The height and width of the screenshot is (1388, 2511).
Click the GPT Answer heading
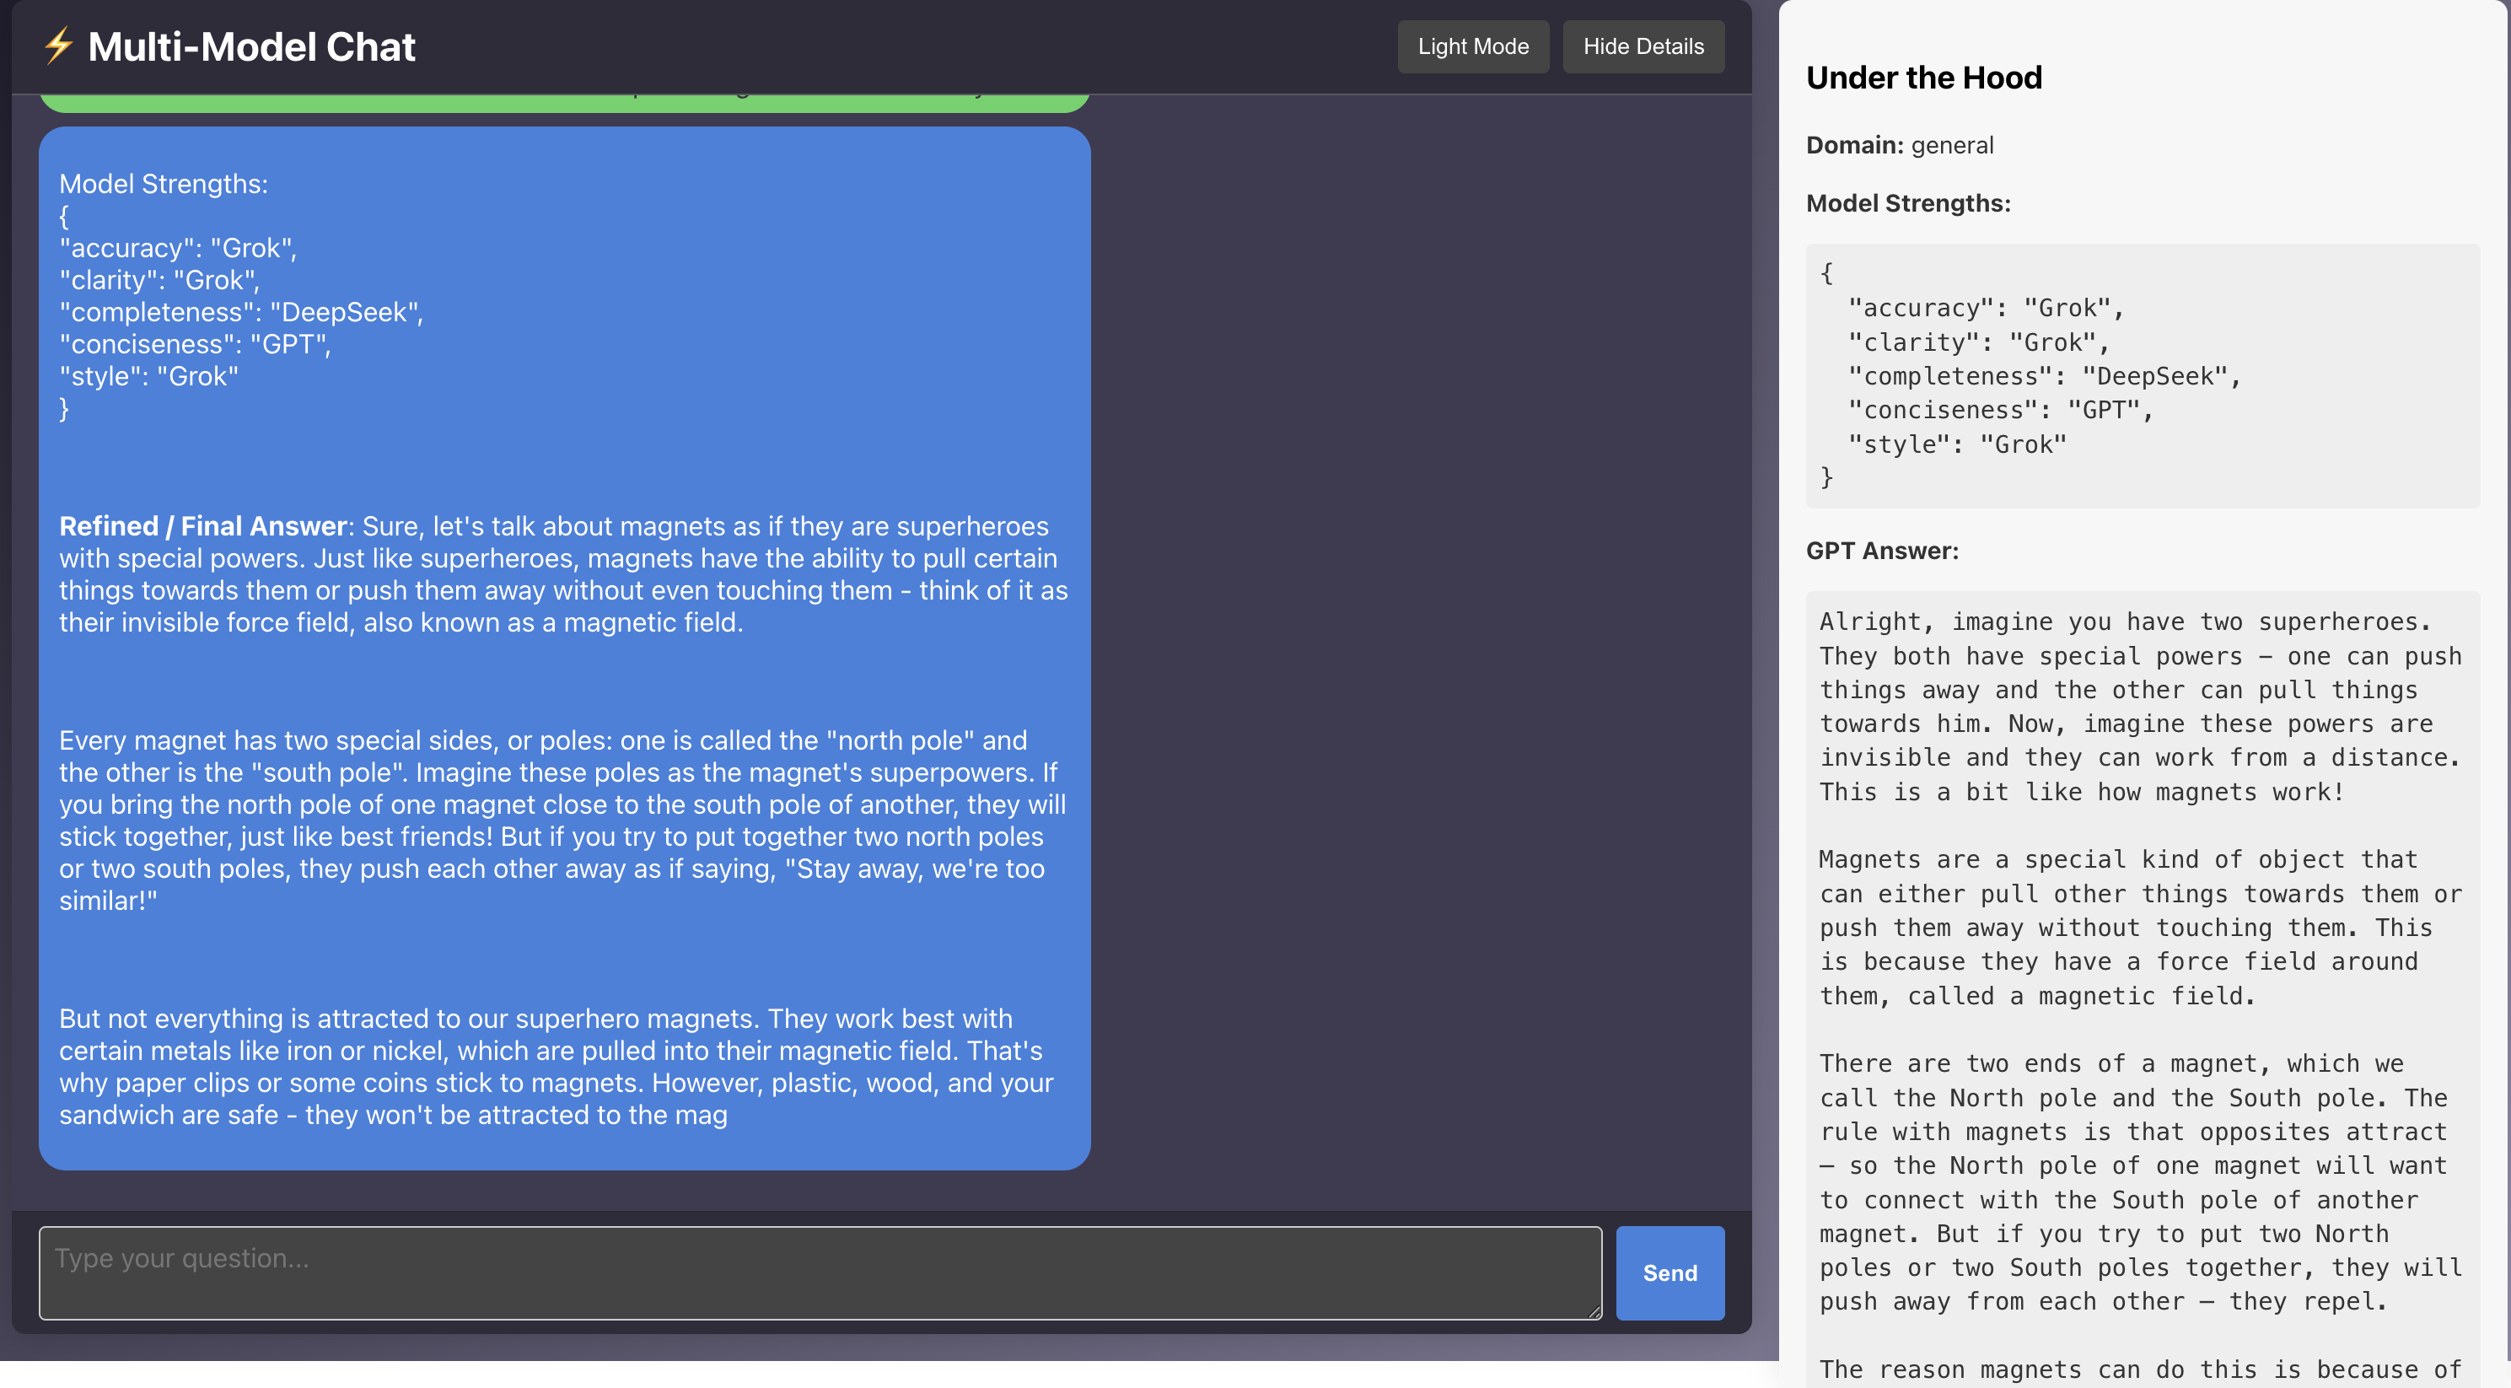(1881, 551)
